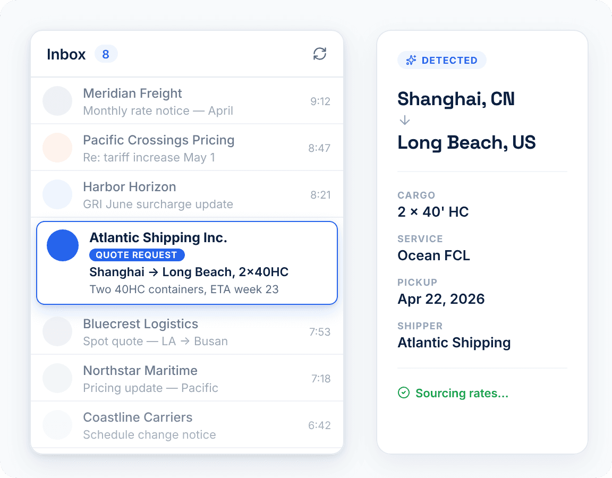Viewport: 612px width, 478px height.
Task: Click the Meridian Freight avatar circle
Action: pos(57,100)
